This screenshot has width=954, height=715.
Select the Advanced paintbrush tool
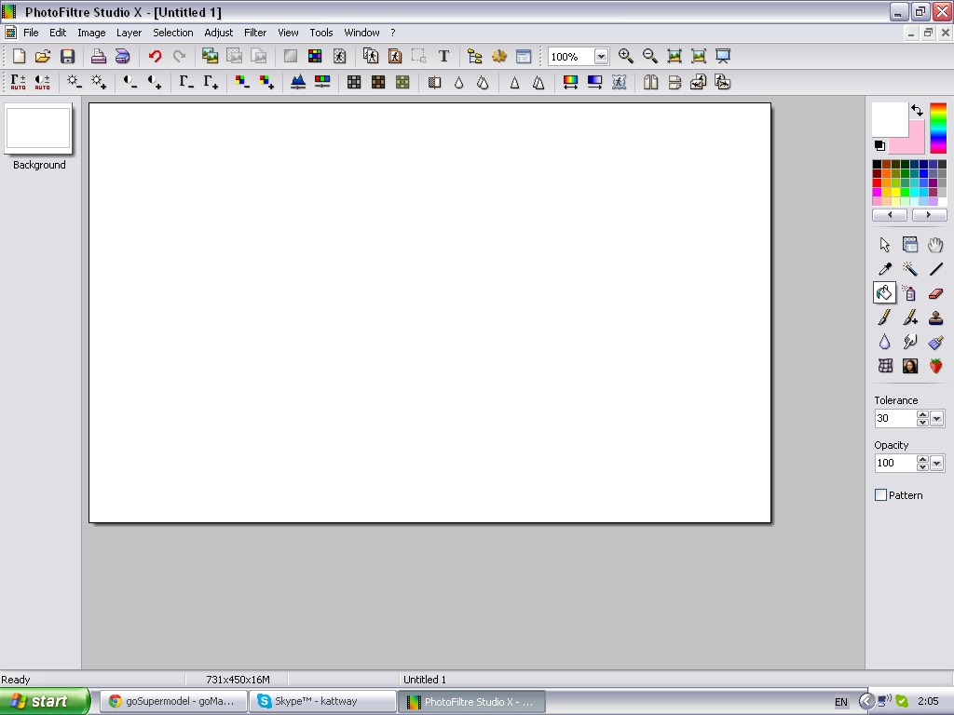click(909, 317)
